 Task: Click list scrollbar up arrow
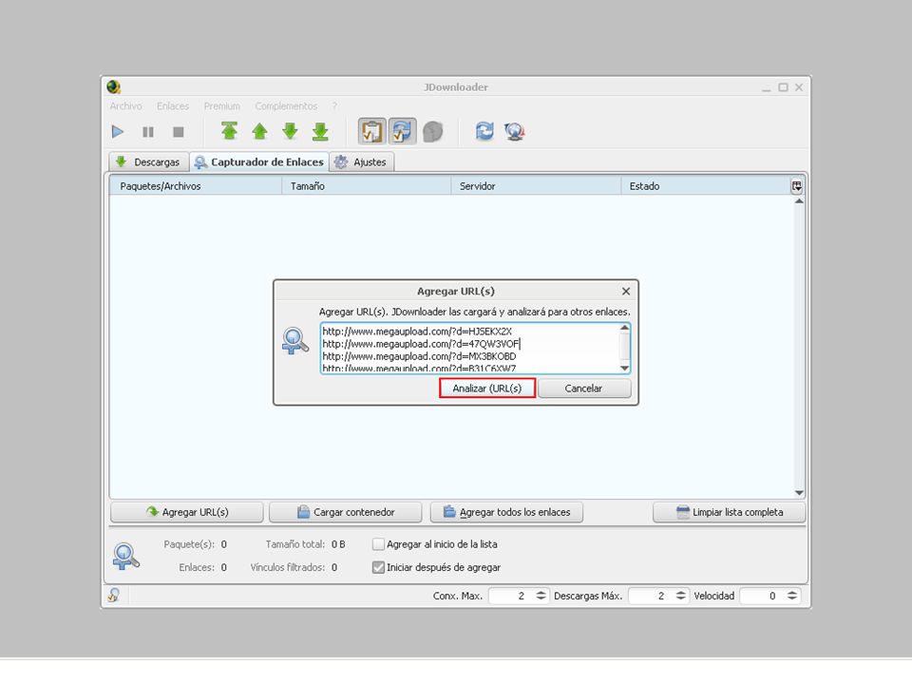(x=799, y=201)
